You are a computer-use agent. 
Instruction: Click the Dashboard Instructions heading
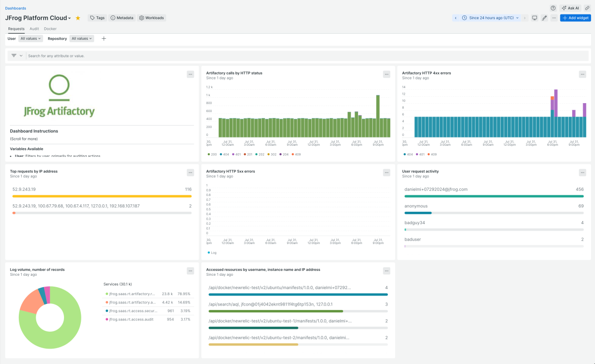[x=34, y=131]
